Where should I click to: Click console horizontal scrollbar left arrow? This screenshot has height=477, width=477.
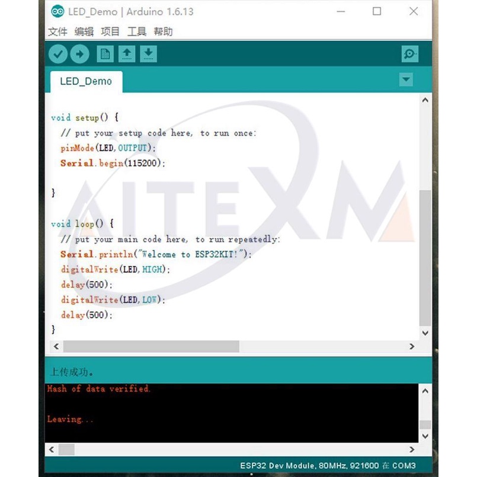point(52,450)
